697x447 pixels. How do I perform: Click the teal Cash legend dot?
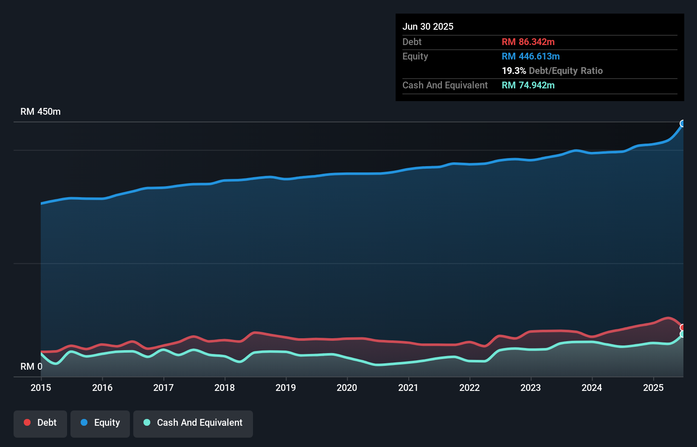coord(147,422)
